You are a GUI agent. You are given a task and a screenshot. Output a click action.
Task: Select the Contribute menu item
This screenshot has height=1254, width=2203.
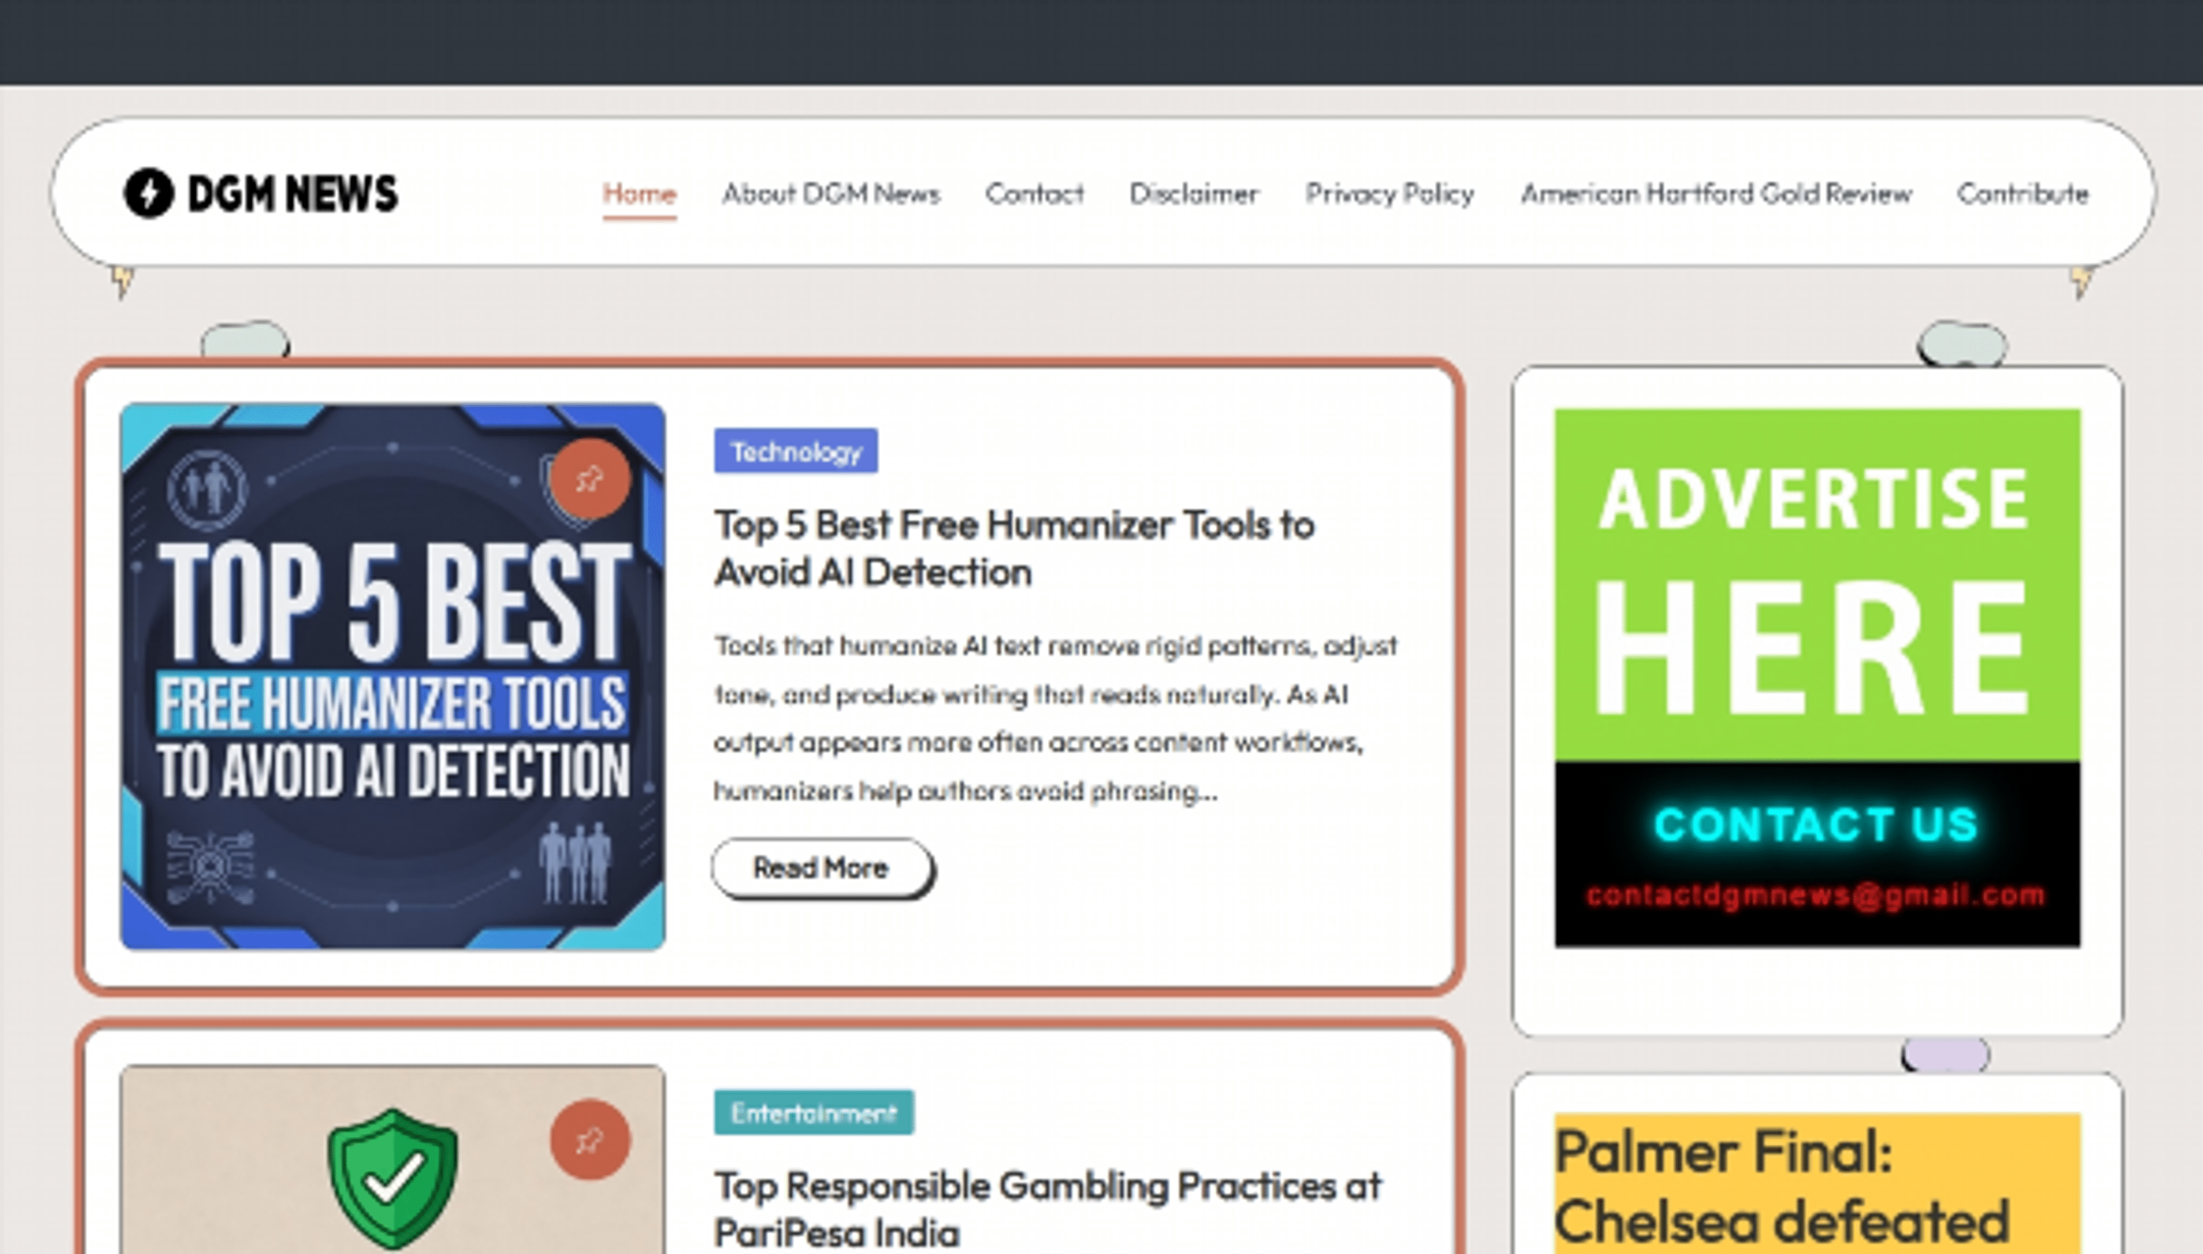[x=2022, y=194]
